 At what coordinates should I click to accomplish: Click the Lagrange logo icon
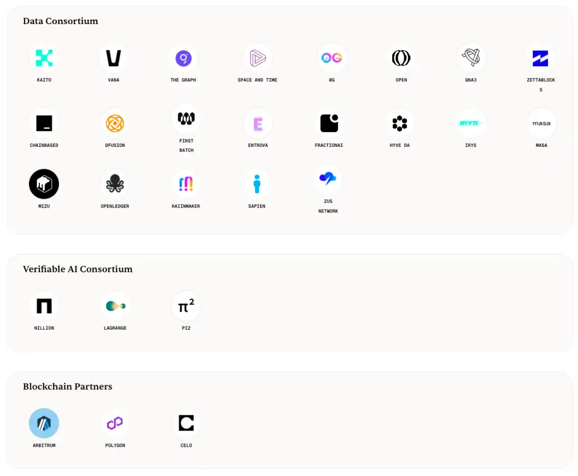(x=115, y=306)
